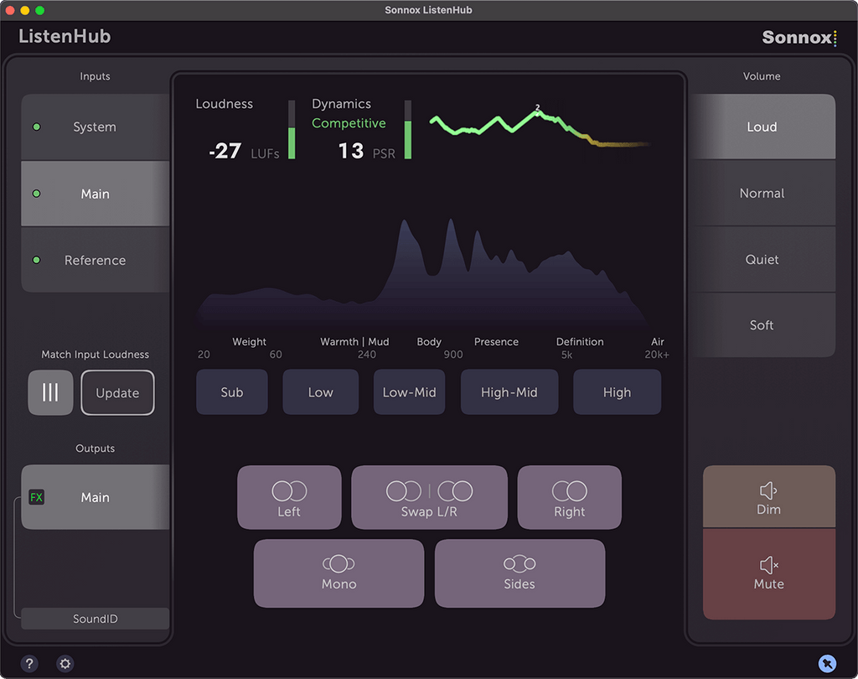
Task: Dim the output volume
Action: 769,496
